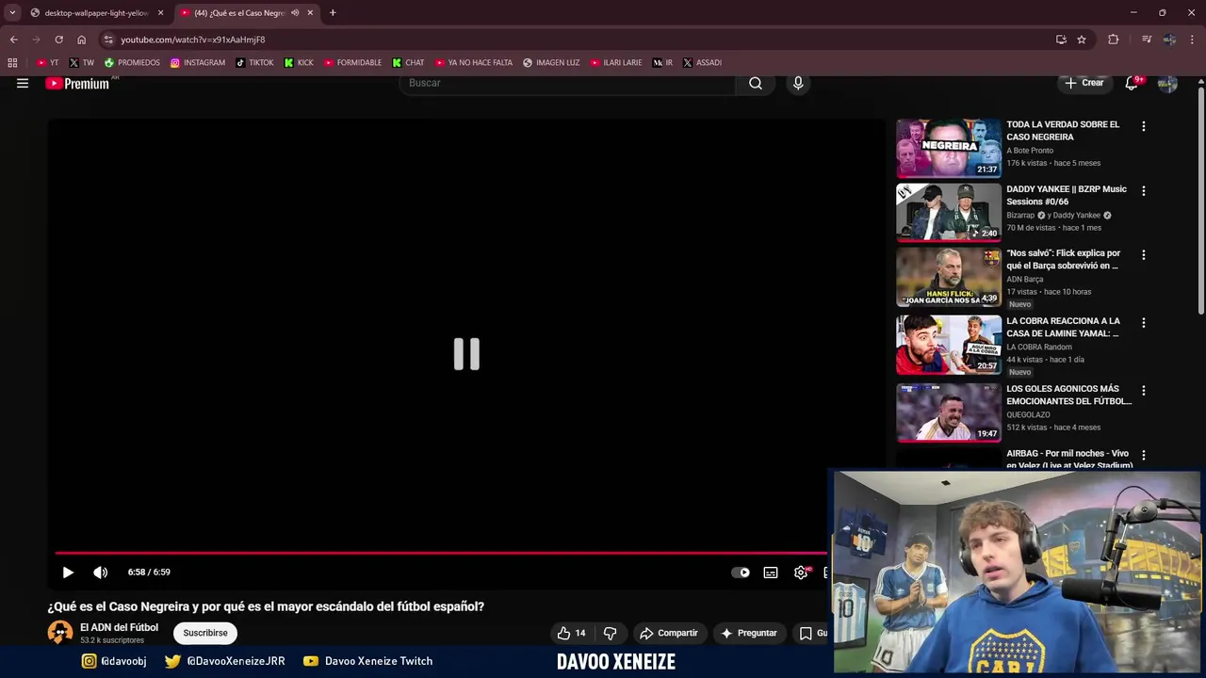The image size is (1206, 678).
Task: Reload the current page
Action: click(58, 40)
